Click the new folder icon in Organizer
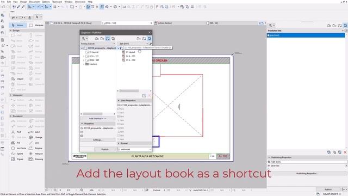The height and width of the screenshot is (196, 348). 144,96
